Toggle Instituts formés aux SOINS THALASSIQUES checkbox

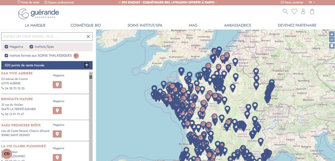6,56
